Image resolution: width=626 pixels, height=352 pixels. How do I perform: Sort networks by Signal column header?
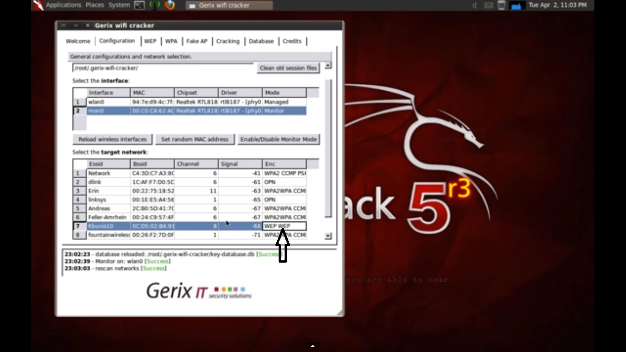click(240, 164)
